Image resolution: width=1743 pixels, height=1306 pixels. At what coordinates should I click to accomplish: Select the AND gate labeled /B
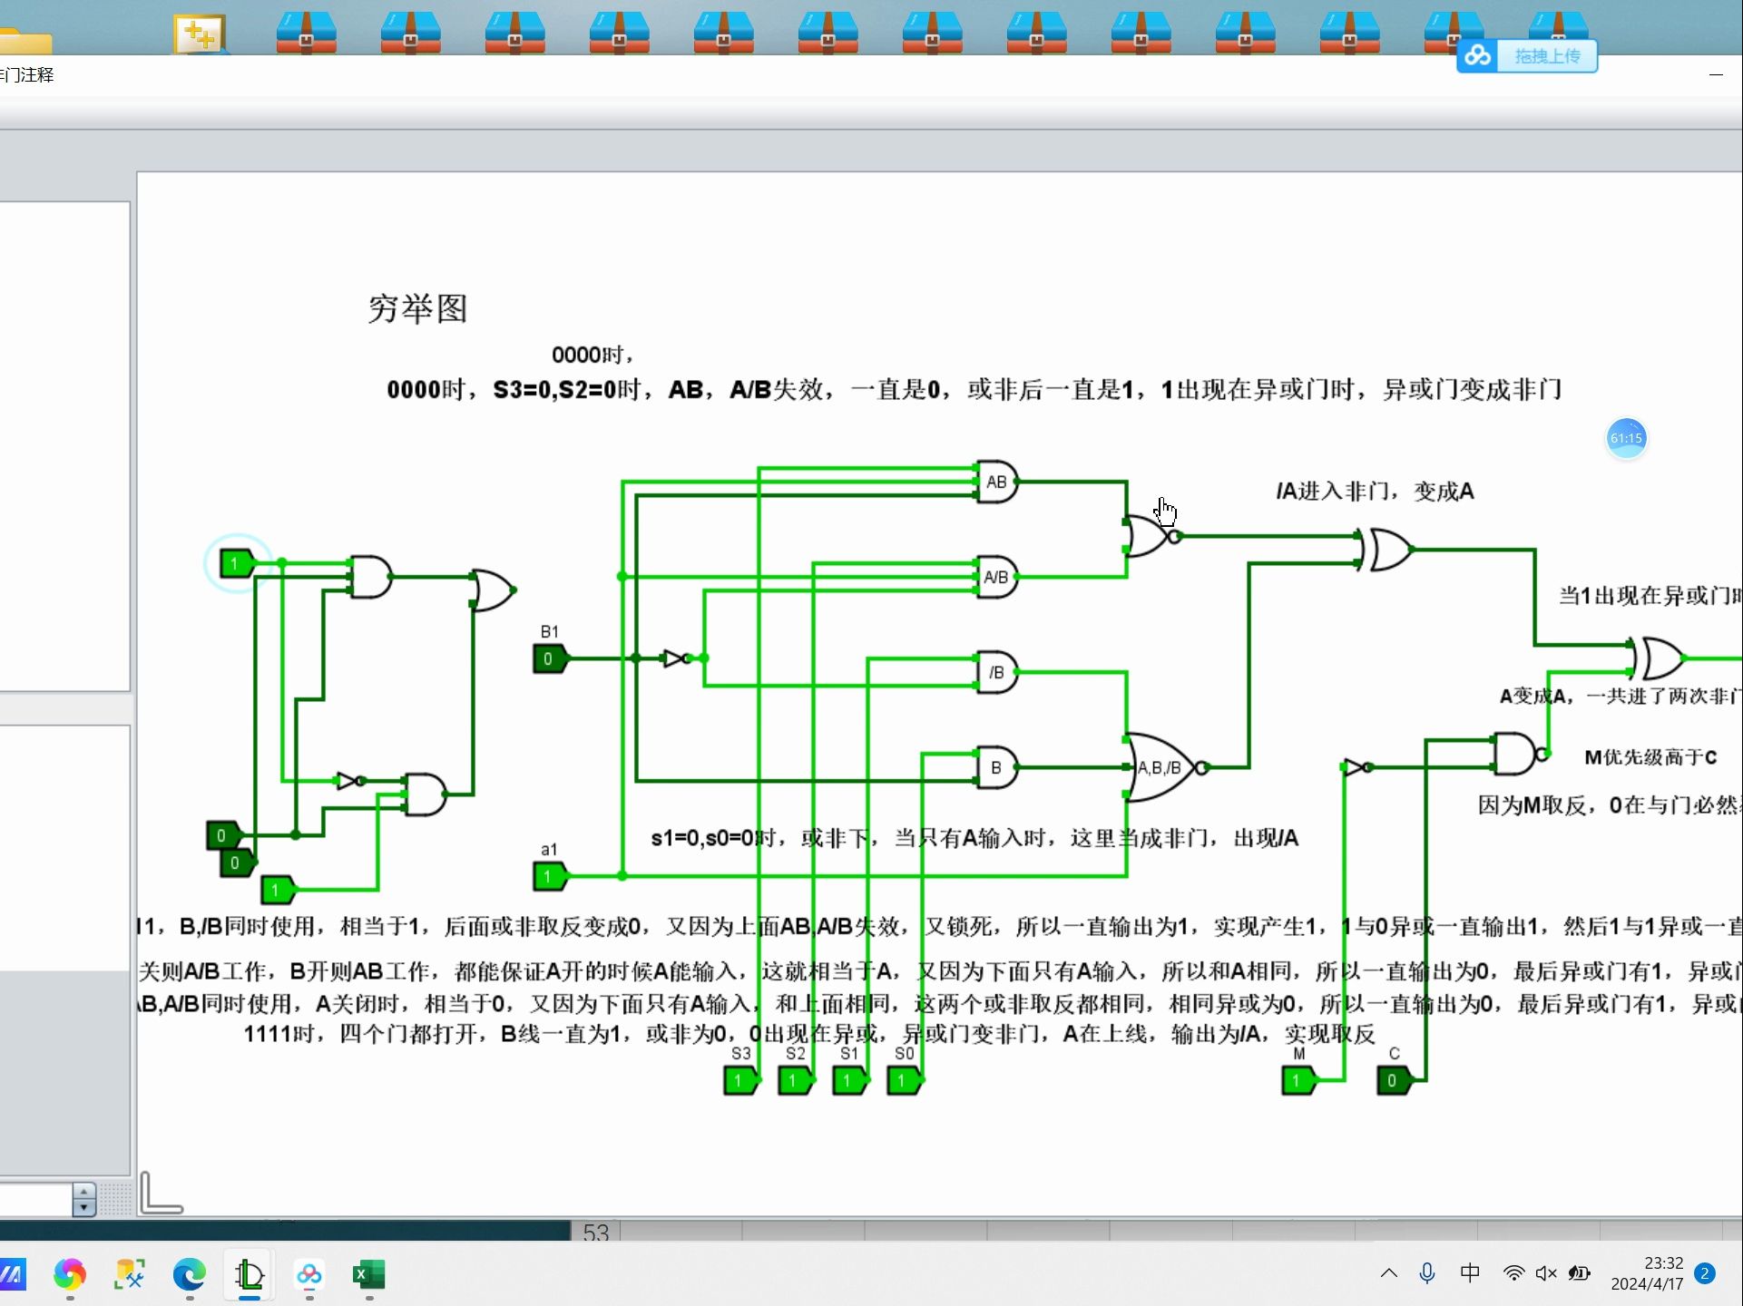coord(996,672)
